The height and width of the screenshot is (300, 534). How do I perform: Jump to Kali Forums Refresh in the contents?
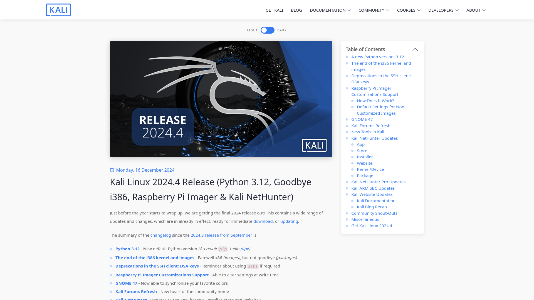[x=371, y=126]
